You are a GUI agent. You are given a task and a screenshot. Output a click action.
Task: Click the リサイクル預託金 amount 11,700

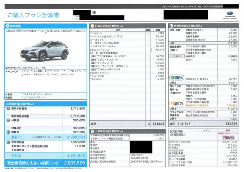coord(233,112)
